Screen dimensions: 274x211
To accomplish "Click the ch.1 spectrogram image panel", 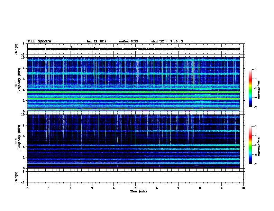I will 134,84.
